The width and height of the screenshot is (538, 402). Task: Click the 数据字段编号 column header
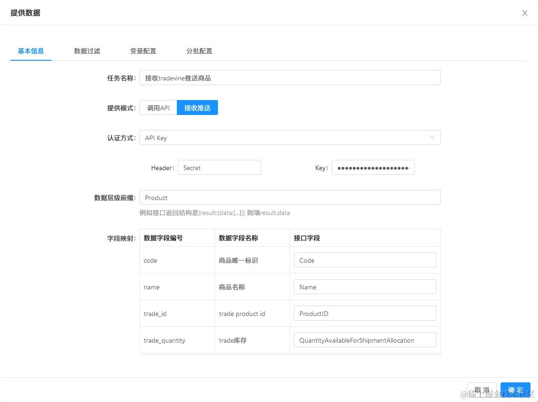tap(177, 238)
